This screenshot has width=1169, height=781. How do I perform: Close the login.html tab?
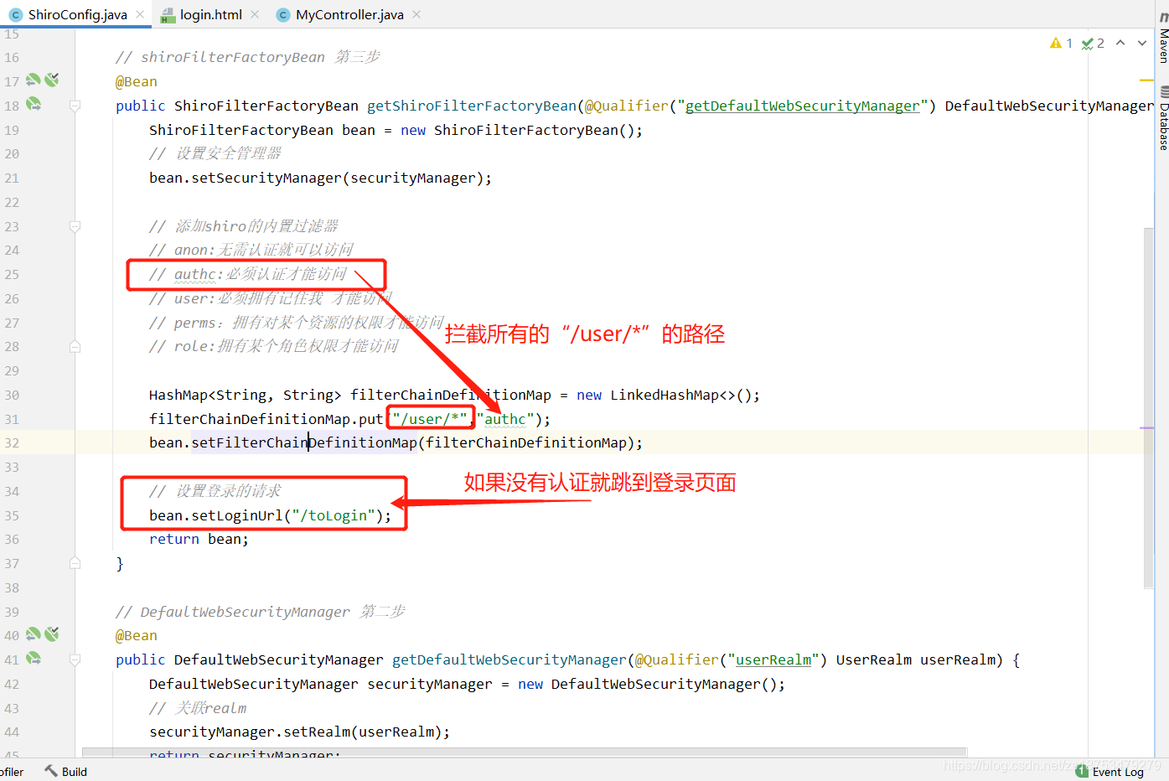coord(255,14)
